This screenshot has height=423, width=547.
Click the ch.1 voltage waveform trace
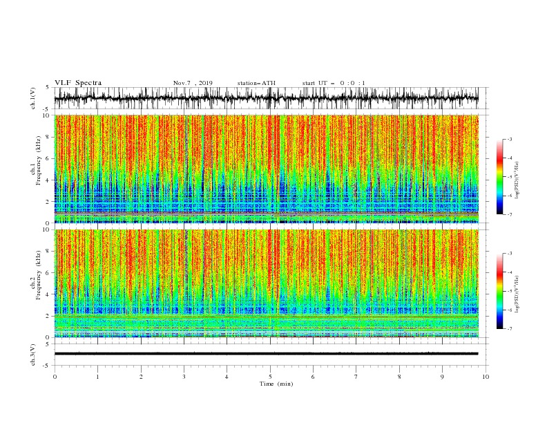(266, 98)
